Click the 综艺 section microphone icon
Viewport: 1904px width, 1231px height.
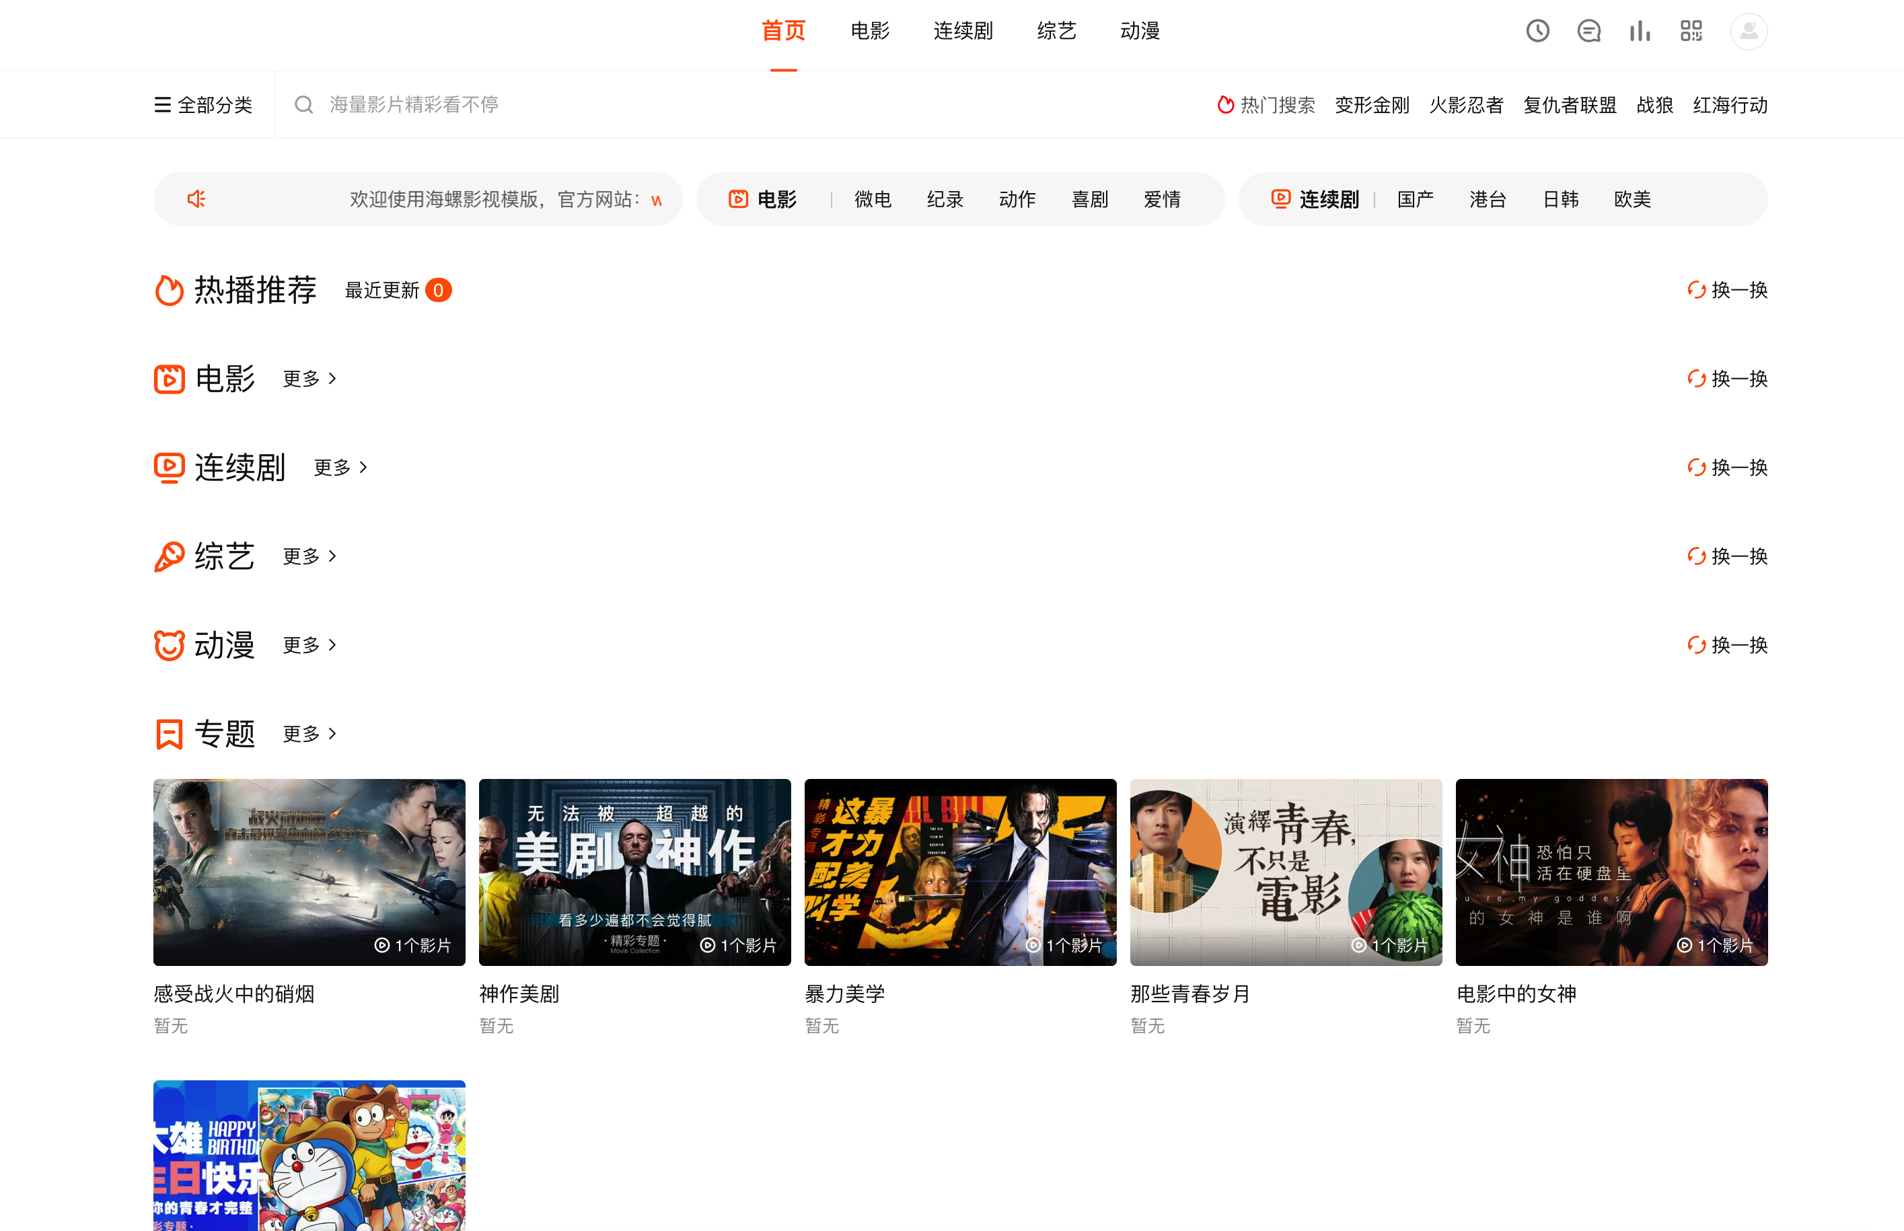click(x=169, y=556)
